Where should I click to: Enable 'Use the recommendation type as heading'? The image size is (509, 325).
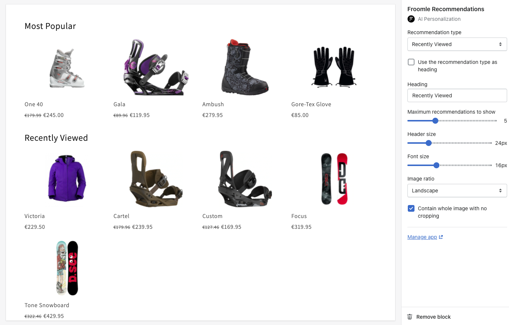click(411, 62)
